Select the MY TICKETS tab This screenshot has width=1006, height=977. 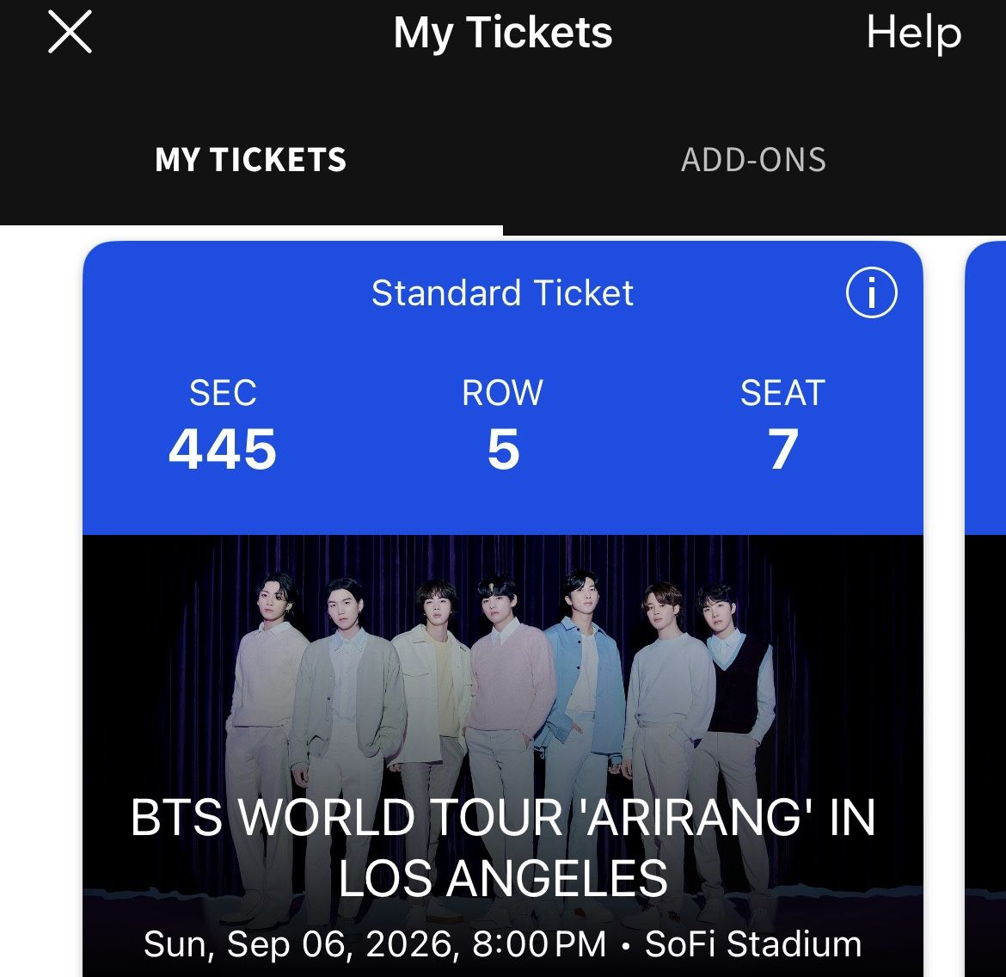pos(250,160)
